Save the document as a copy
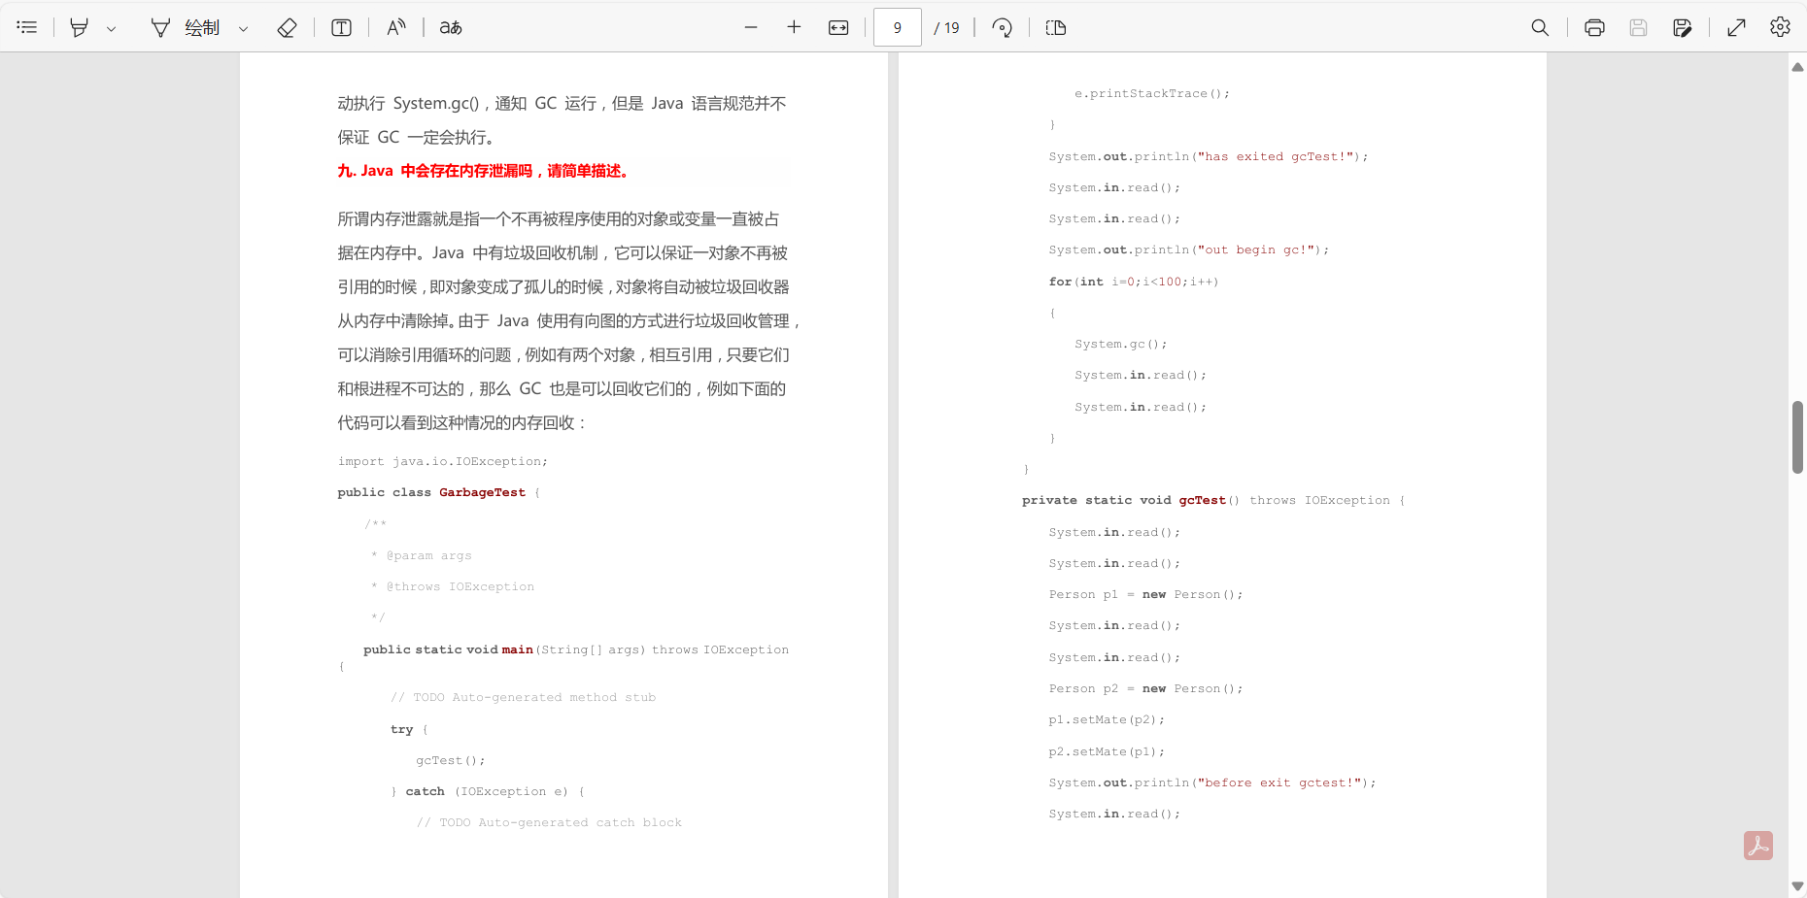The width and height of the screenshot is (1807, 898). [x=1683, y=27]
